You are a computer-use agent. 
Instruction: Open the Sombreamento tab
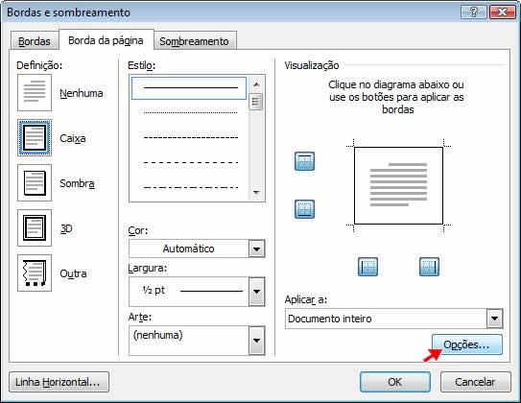(195, 41)
